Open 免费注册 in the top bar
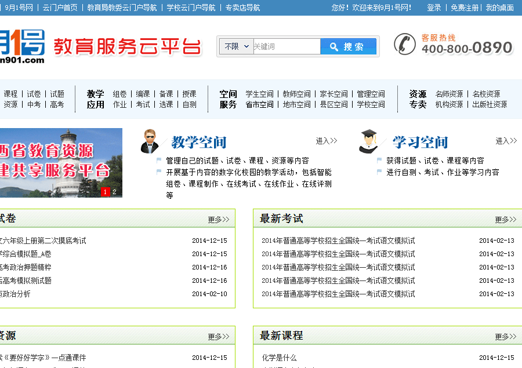Screen dimensions: 522x368 [x=465, y=8]
